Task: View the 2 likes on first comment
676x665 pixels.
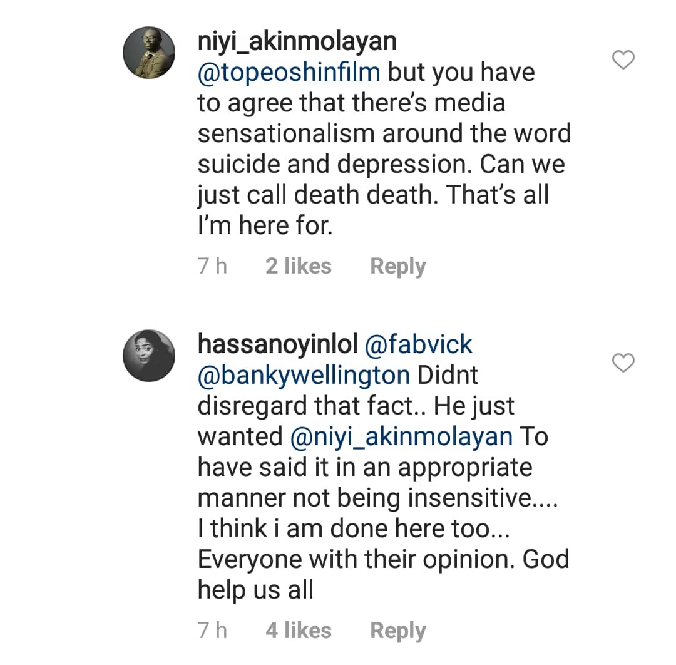Action: click(299, 266)
